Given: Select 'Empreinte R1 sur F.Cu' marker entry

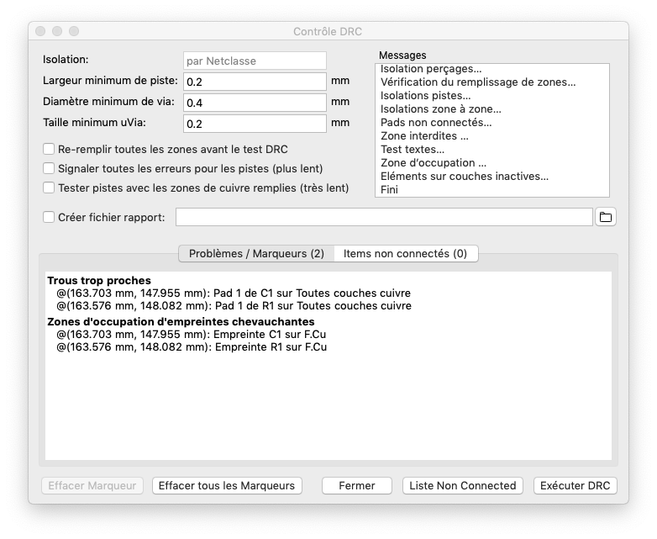Looking at the screenshot, I should pyautogui.click(x=192, y=346).
